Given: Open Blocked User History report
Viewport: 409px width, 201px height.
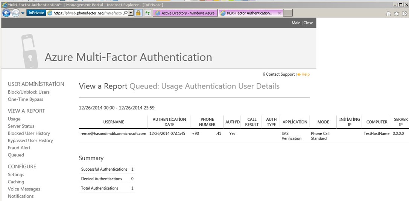Looking at the screenshot, I should pyautogui.click(x=29, y=133).
